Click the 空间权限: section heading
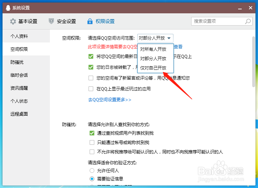 coord(72,38)
